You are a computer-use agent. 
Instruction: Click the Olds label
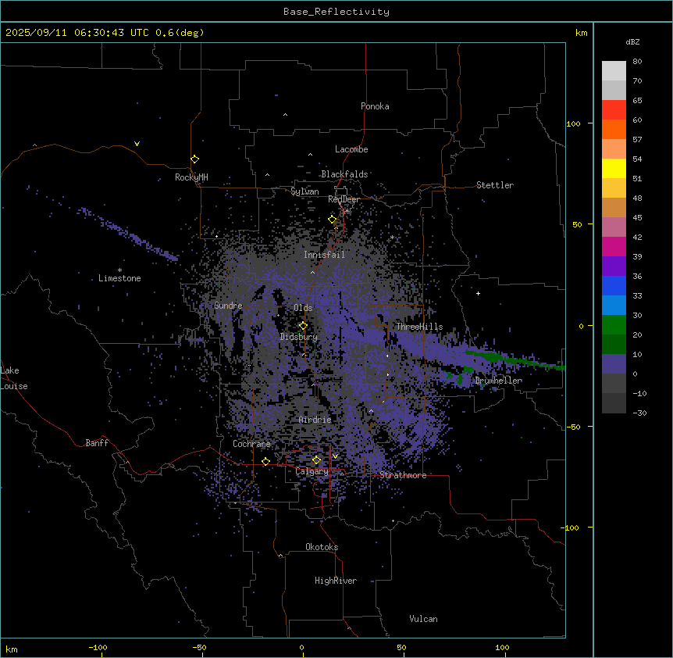click(x=303, y=308)
